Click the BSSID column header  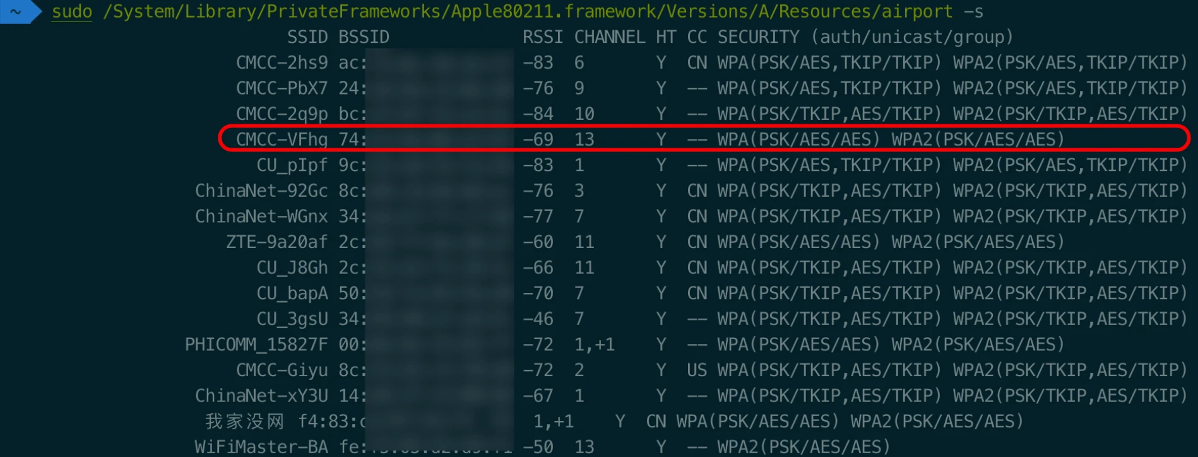(364, 37)
